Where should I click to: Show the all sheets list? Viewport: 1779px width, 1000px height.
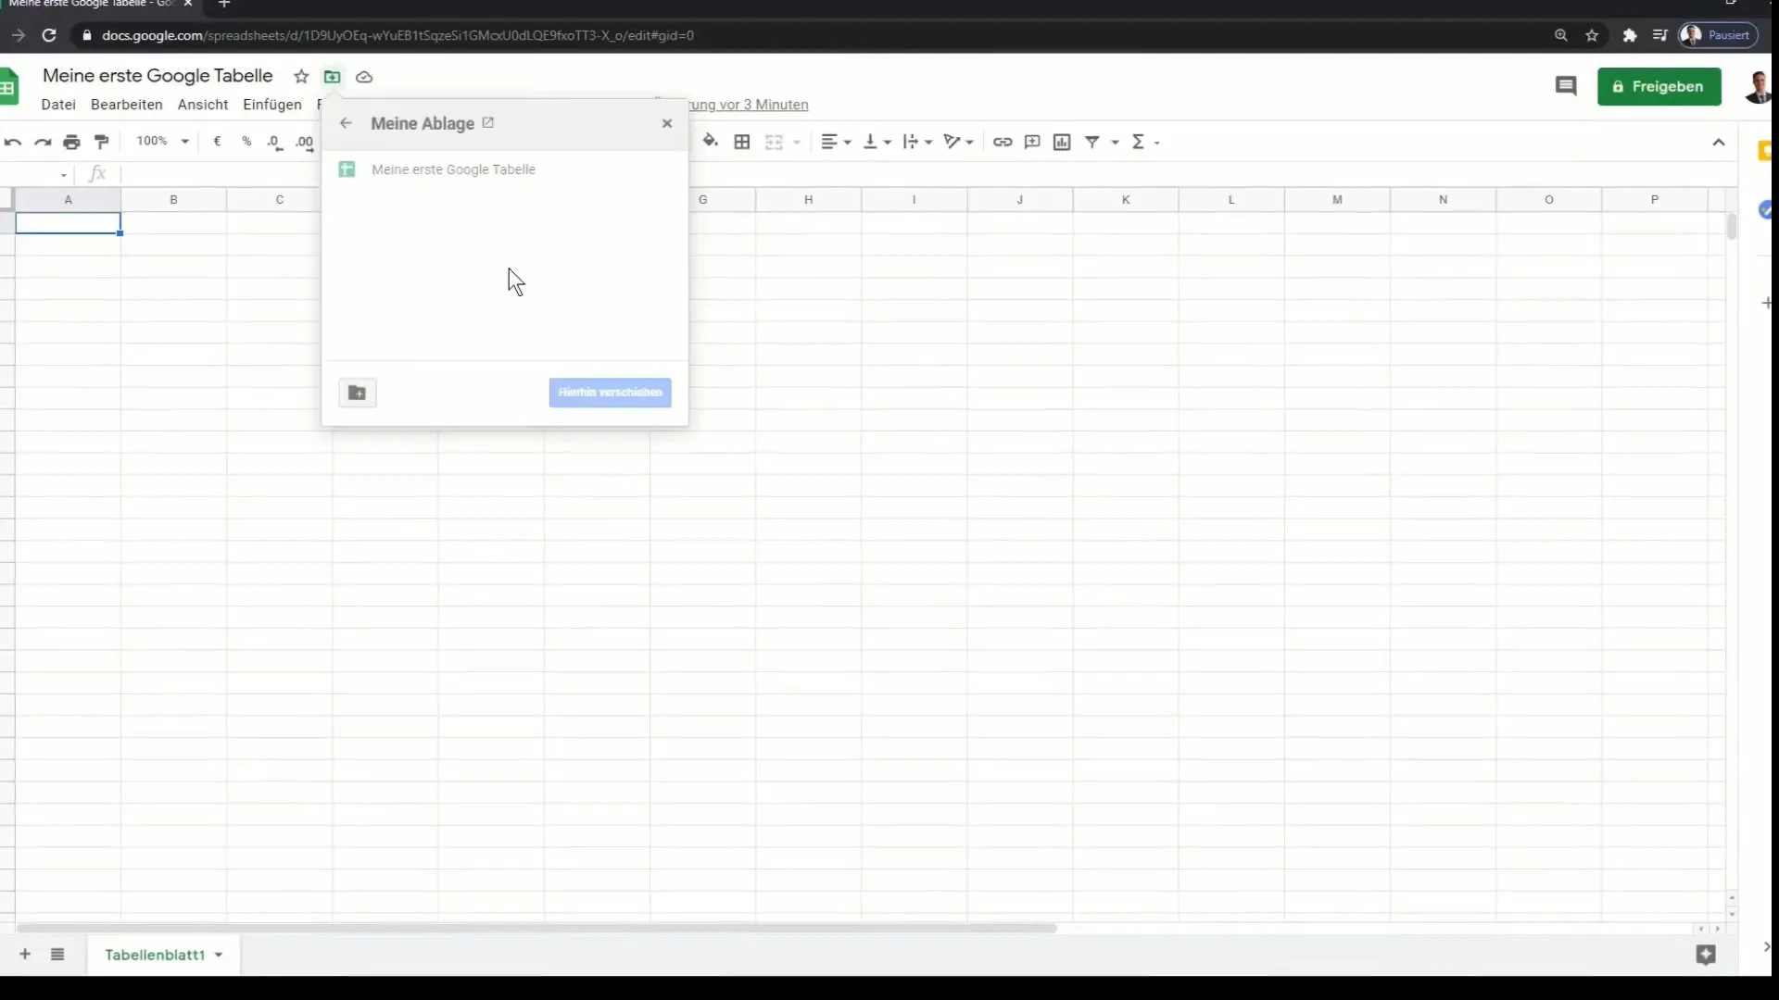[57, 955]
